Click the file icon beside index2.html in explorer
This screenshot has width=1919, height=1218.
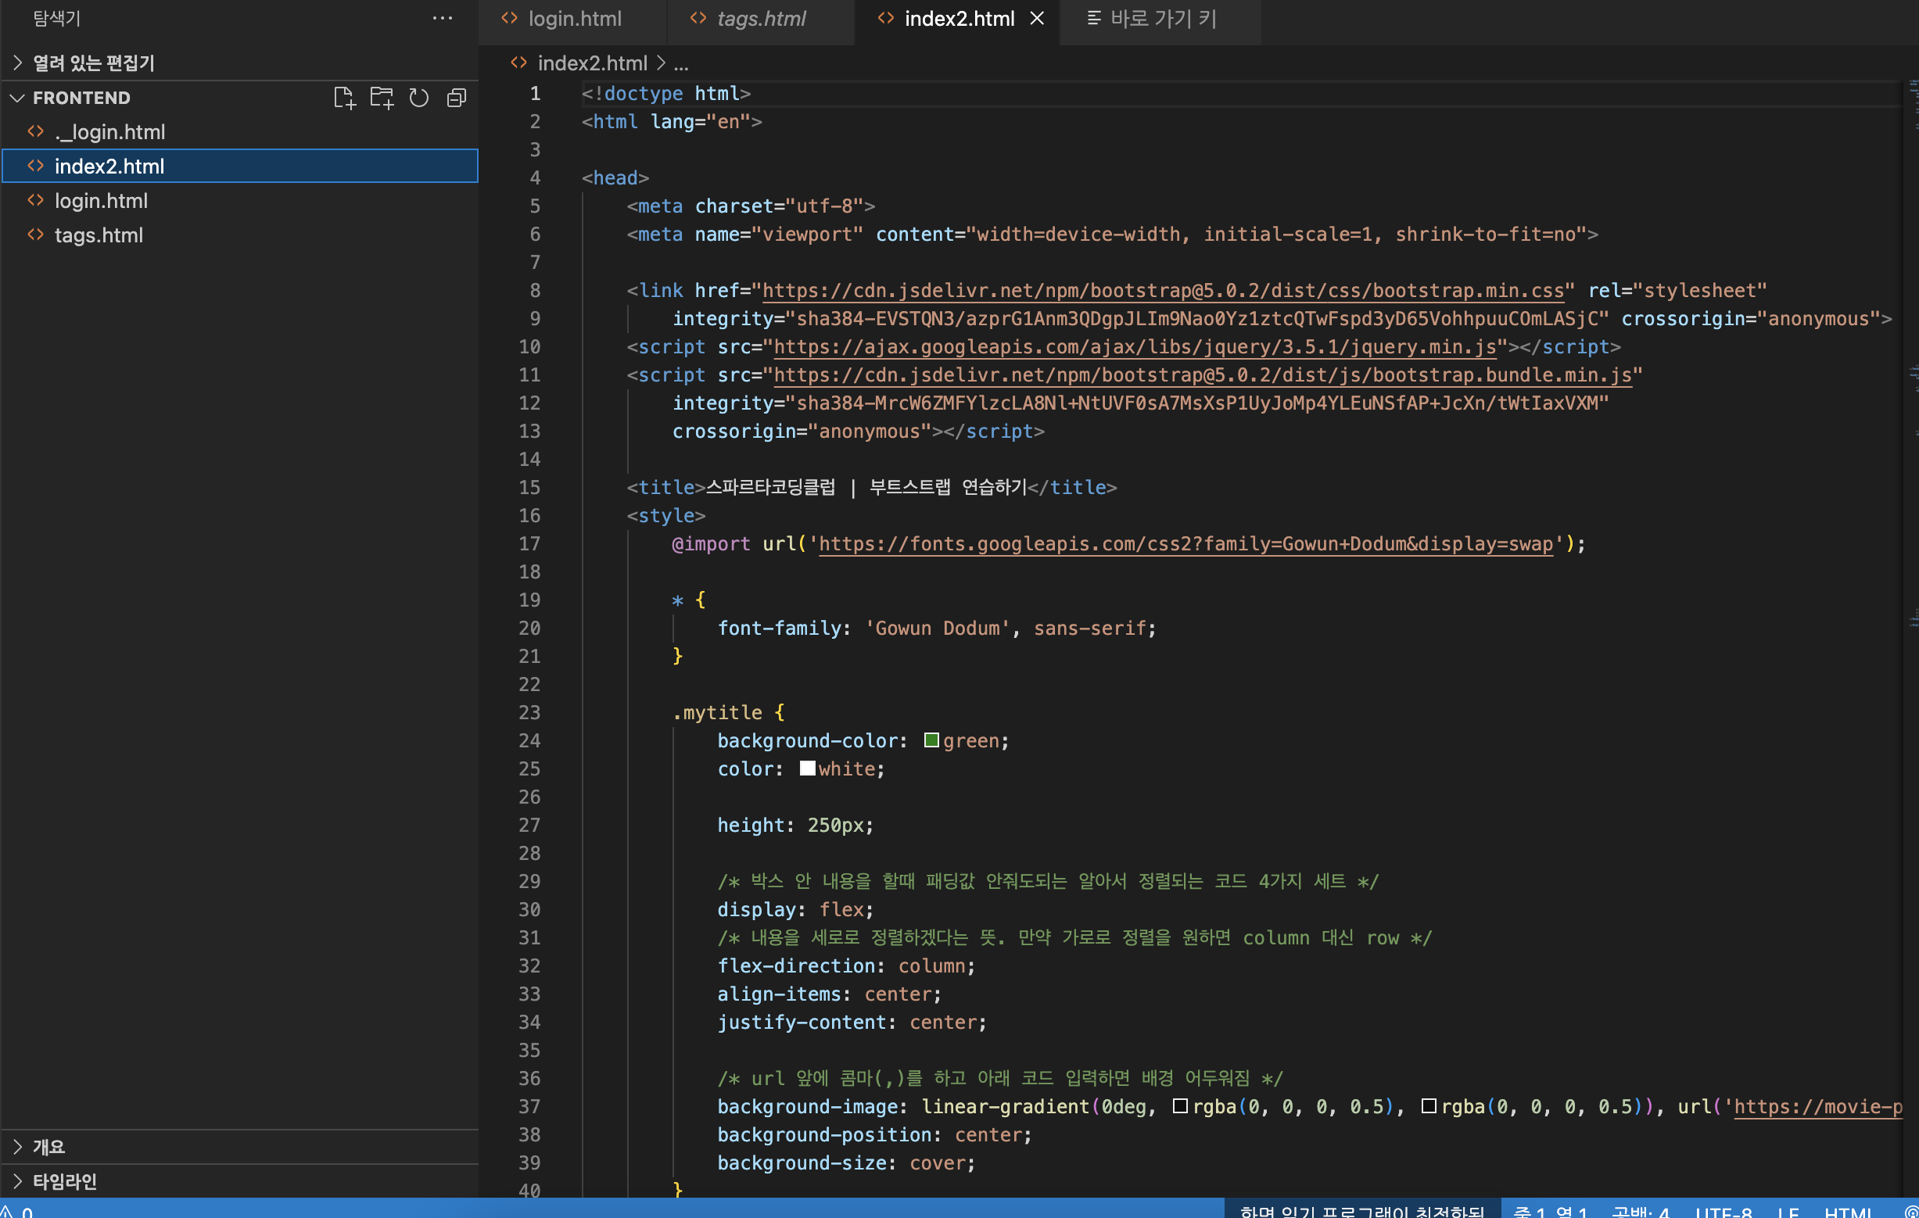click(x=36, y=166)
